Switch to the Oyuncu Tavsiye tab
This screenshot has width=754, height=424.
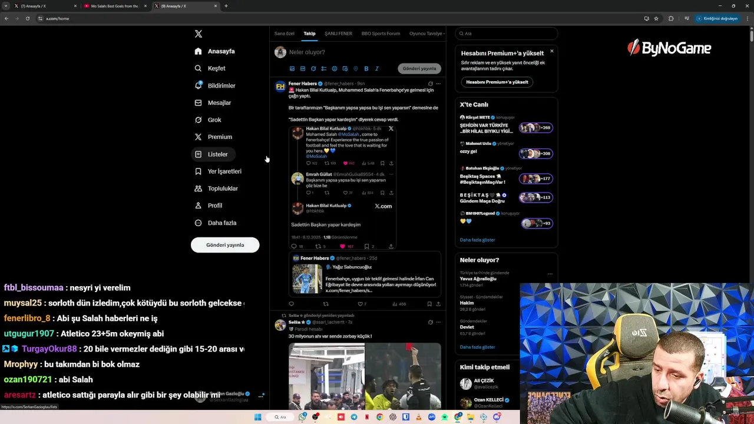click(426, 34)
